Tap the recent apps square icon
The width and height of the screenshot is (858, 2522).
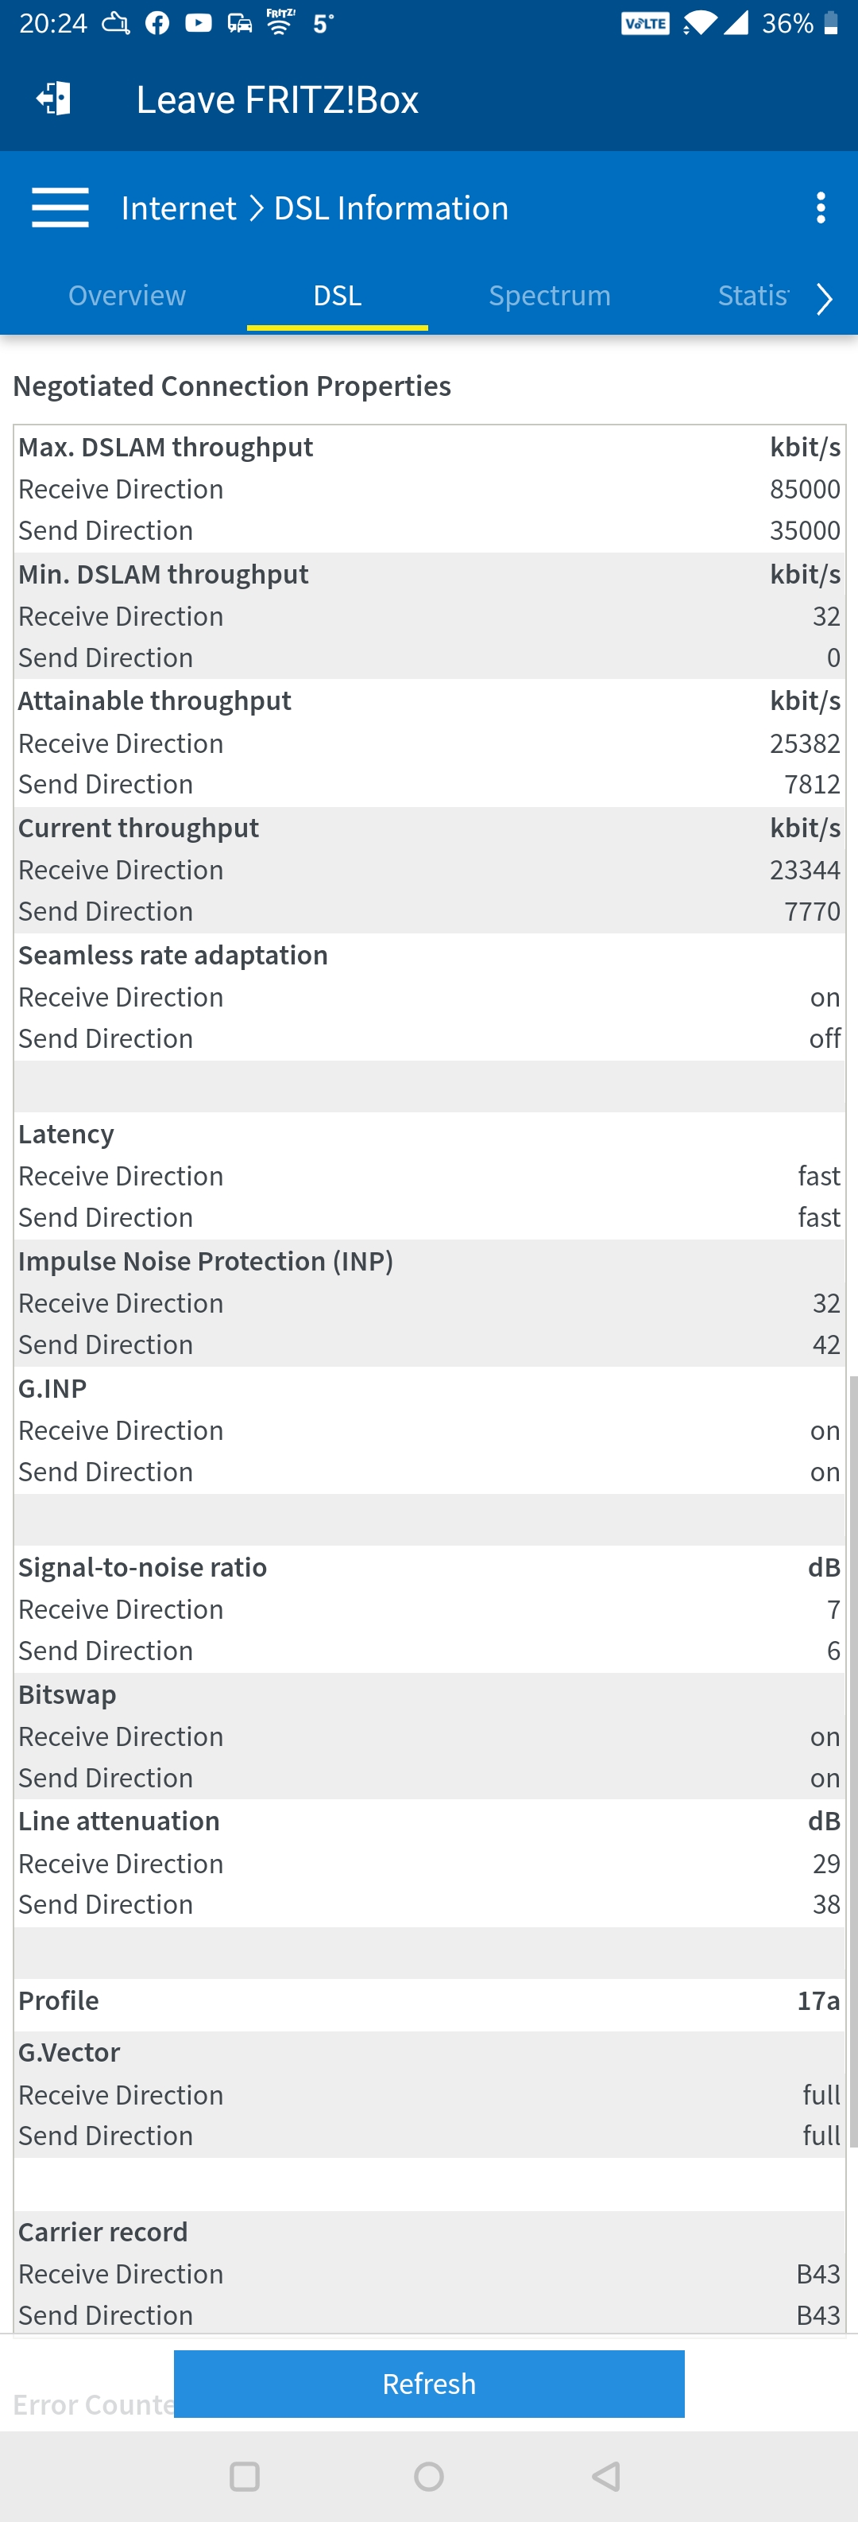pyautogui.click(x=245, y=2476)
